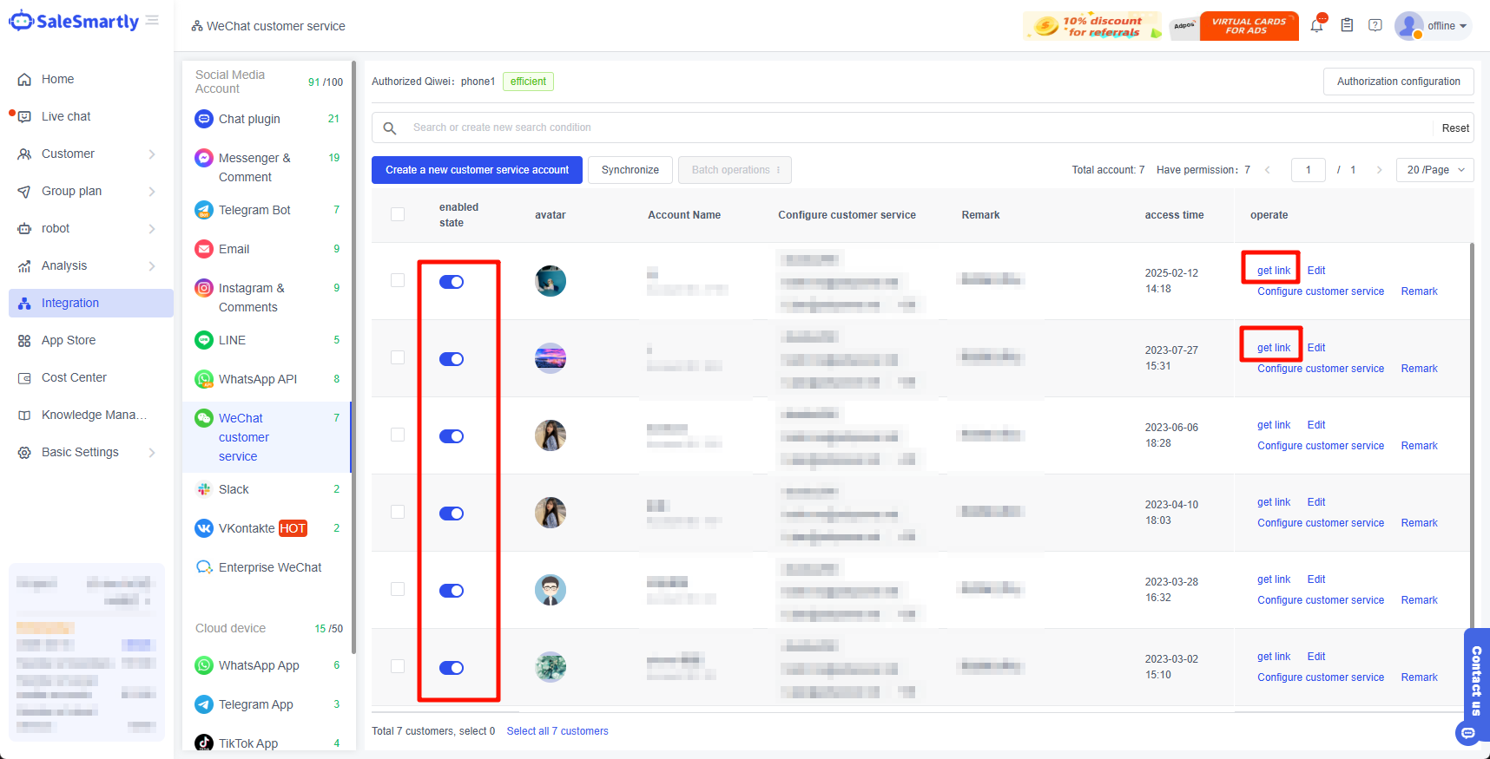Click Select all 7 customers link
This screenshot has height=759, width=1490.
click(557, 731)
